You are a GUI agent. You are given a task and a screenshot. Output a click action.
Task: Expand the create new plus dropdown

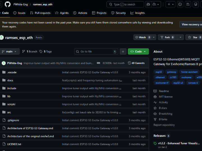(x=171, y=4)
